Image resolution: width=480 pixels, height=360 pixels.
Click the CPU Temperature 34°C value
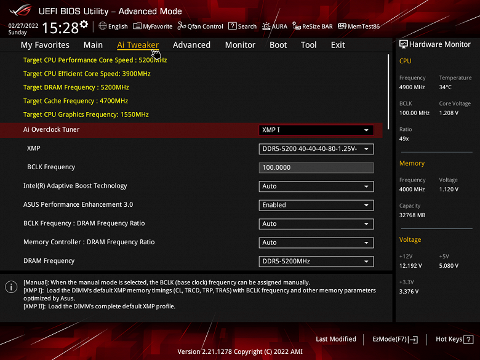click(x=445, y=87)
